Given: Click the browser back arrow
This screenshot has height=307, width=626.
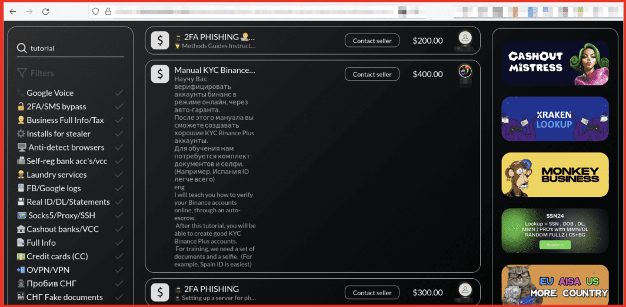Looking at the screenshot, I should click(x=13, y=12).
